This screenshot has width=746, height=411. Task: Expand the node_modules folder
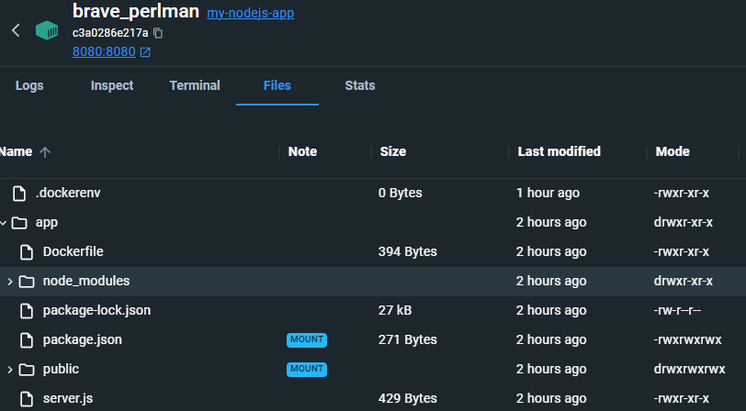point(9,282)
